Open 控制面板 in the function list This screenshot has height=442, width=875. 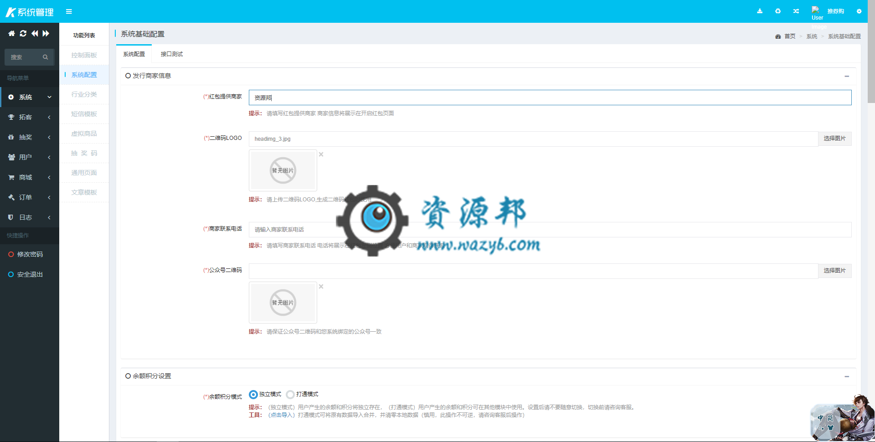(84, 55)
